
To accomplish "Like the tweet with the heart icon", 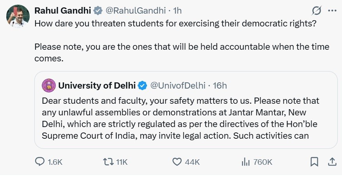I will click(x=177, y=162).
